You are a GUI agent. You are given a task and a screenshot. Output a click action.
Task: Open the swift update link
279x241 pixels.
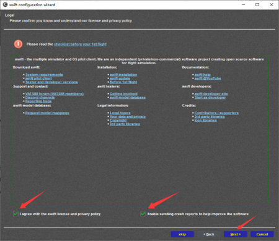point(120,78)
